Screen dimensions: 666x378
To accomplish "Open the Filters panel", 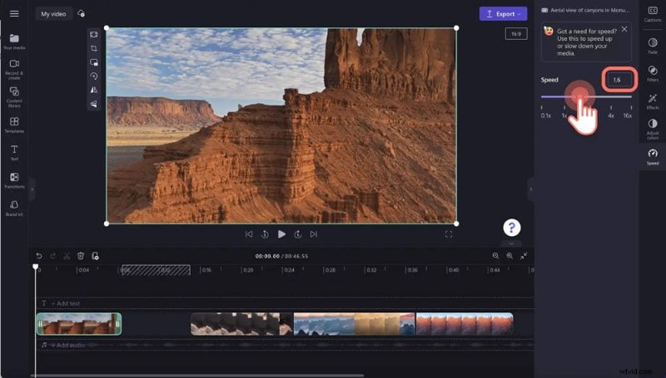I will pos(653,73).
